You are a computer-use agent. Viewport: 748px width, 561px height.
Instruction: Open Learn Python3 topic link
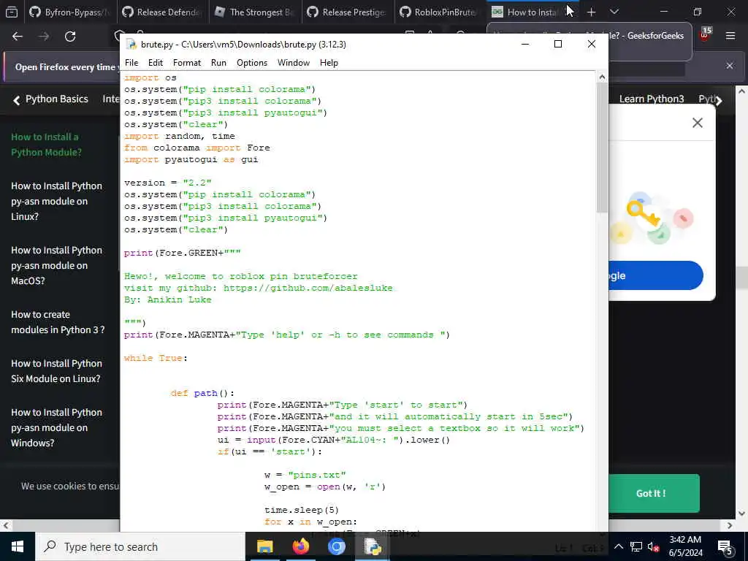(x=651, y=99)
